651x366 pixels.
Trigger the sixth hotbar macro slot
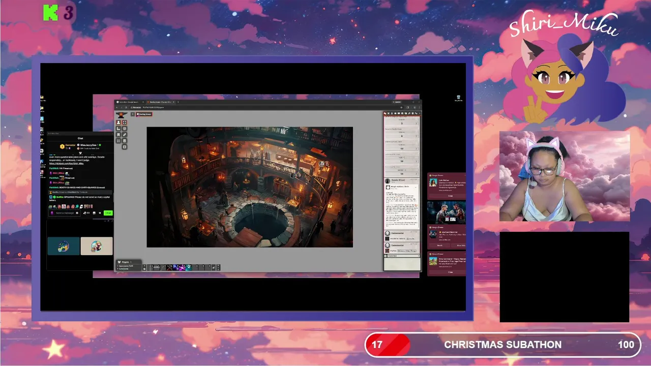182,268
